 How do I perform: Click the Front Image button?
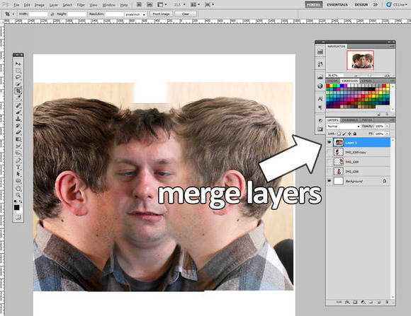161,14
